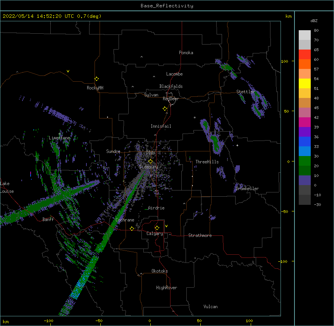
Task: Click the yellow diamond marker below Cochrane
Action: [132, 228]
